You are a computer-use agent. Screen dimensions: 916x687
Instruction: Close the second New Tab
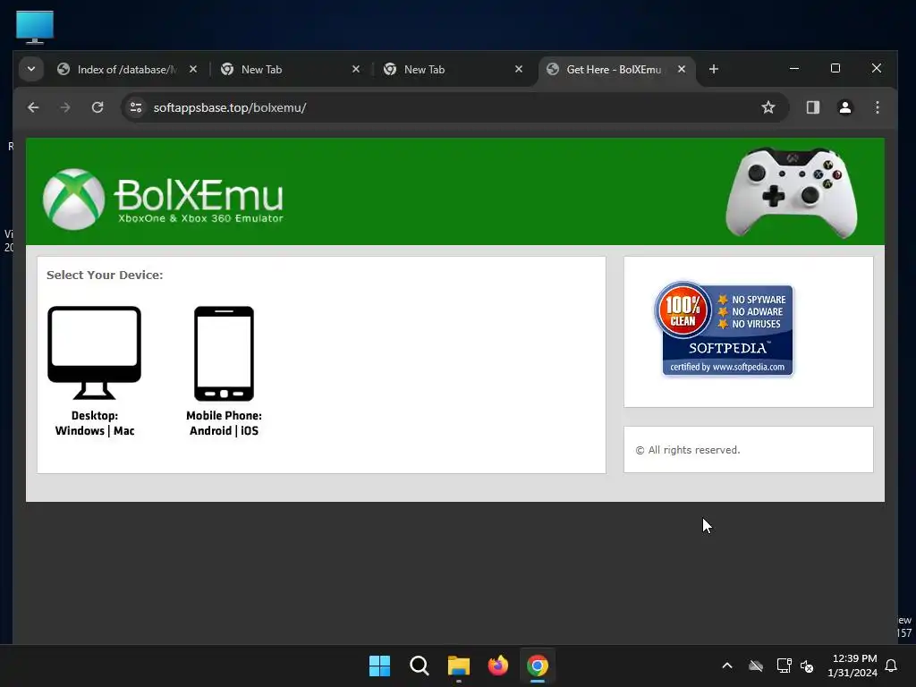pos(519,69)
